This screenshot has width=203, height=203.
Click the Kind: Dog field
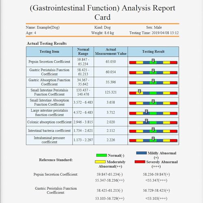tap(102, 28)
